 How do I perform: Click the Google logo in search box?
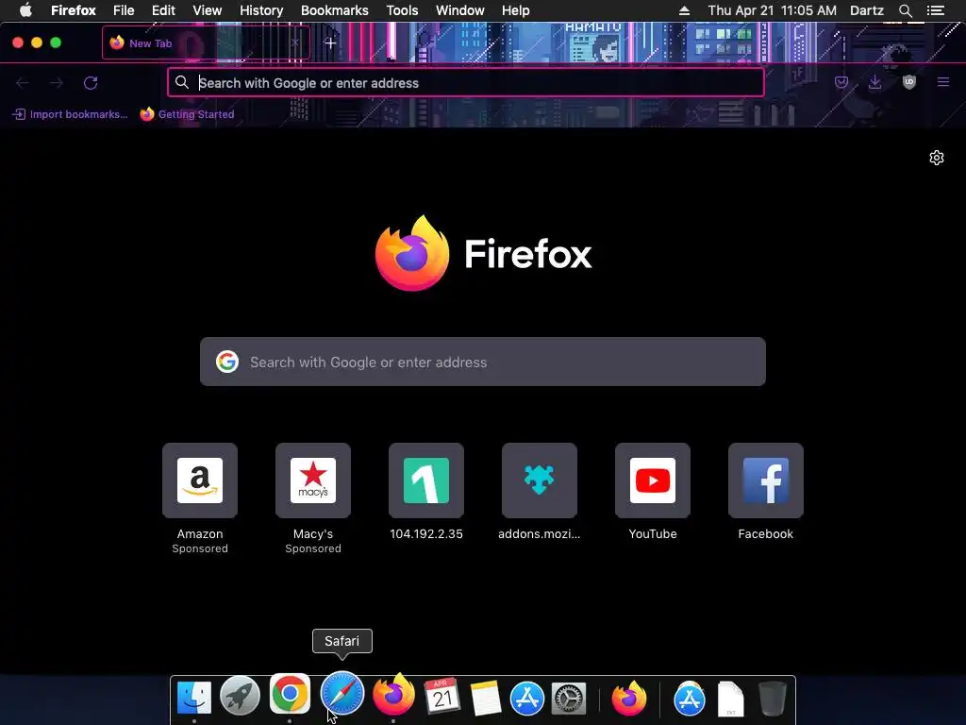[x=227, y=362]
